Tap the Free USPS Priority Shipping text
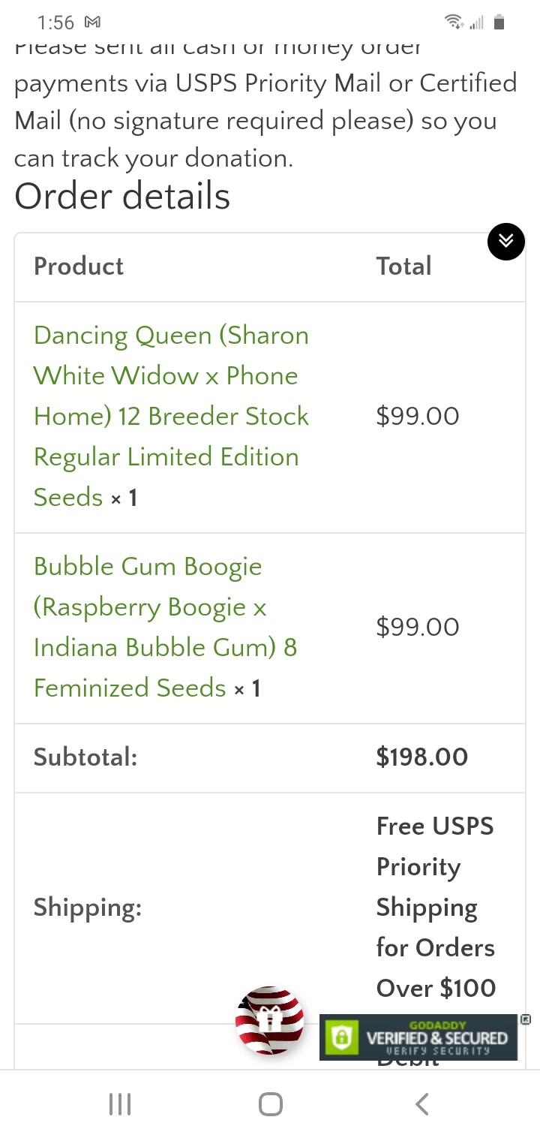The height and width of the screenshot is (1141, 540). pyautogui.click(x=436, y=907)
